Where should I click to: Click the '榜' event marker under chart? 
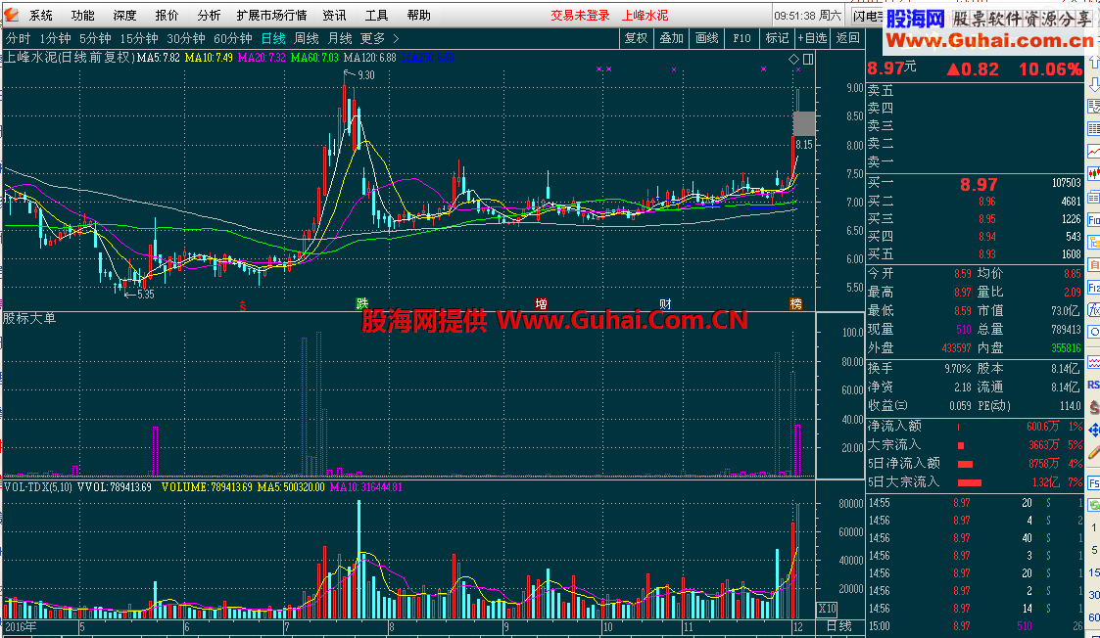795,303
